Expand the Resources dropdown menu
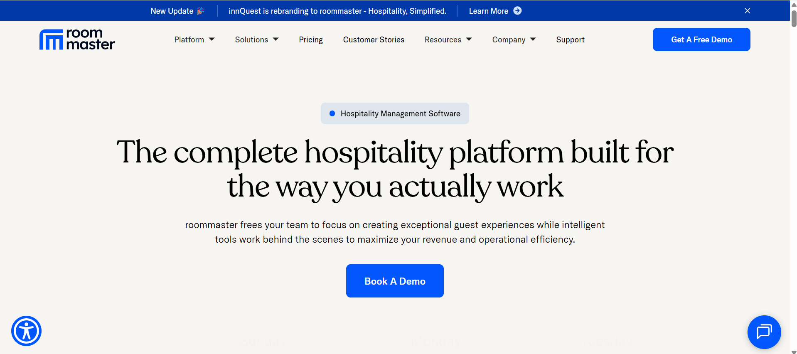 pos(448,39)
